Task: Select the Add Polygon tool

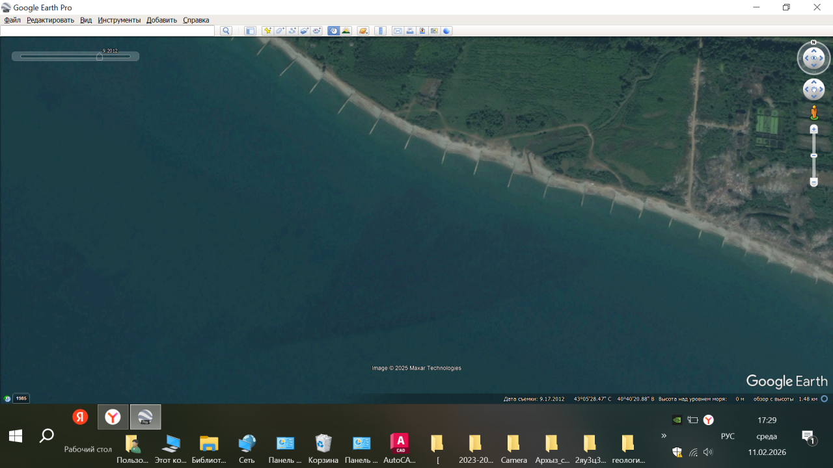Action: 279,31
